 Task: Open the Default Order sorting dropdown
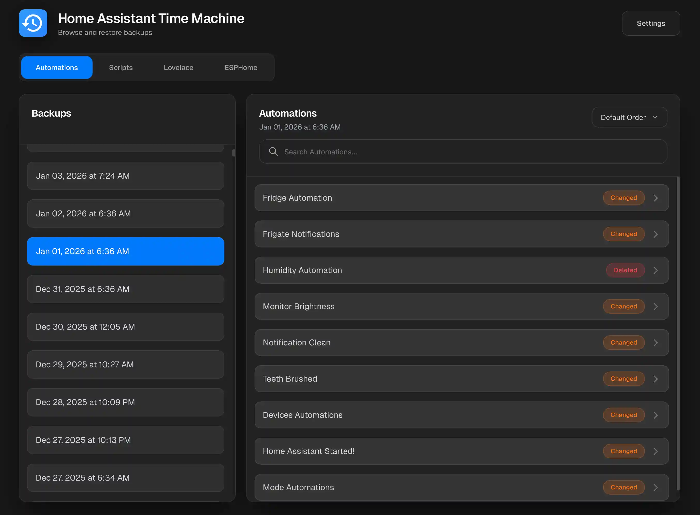629,117
